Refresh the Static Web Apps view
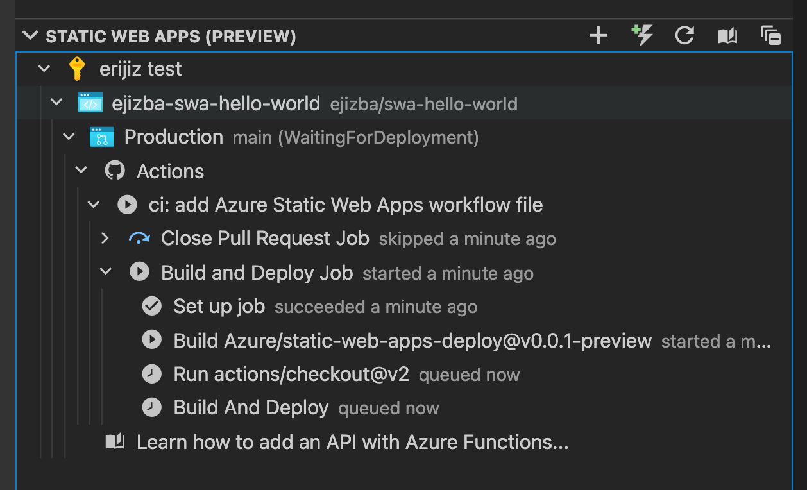The width and height of the screenshot is (807, 490). click(684, 36)
